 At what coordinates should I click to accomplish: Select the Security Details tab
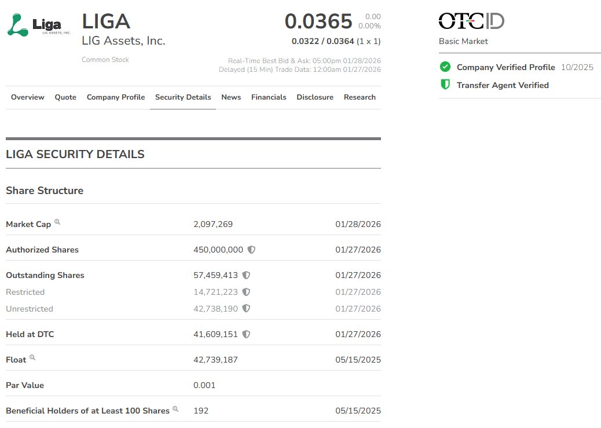[183, 97]
